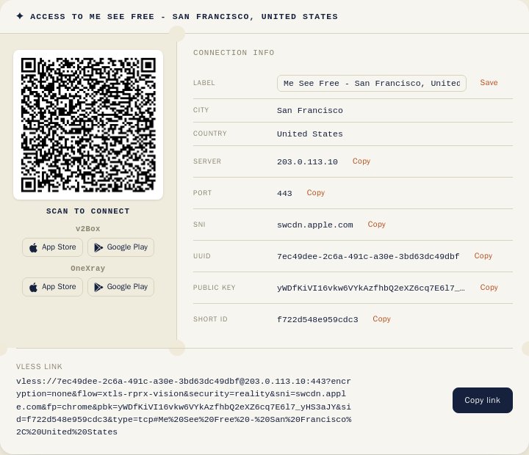Click the server IP 203.0.113.10 text

307,161
